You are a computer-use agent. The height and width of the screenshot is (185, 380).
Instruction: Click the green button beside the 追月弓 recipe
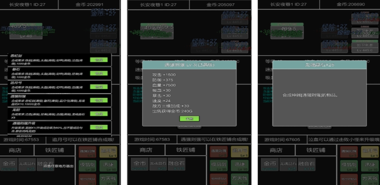click(x=99, y=87)
